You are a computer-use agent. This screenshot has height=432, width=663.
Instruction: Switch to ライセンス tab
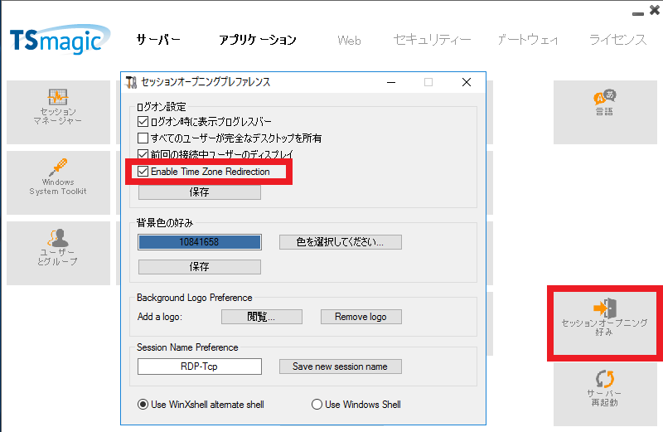(x=617, y=40)
